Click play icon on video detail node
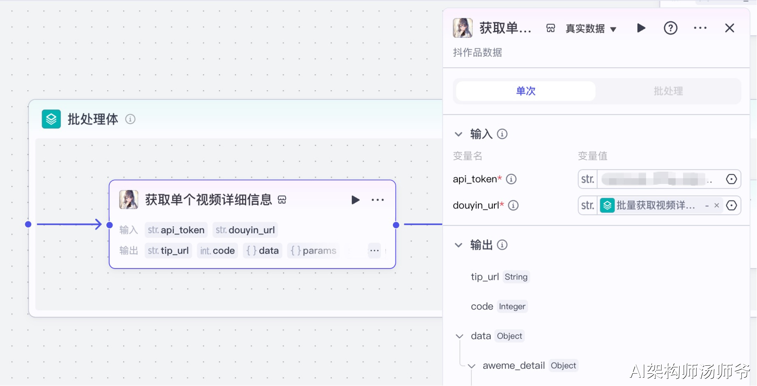 tap(355, 200)
